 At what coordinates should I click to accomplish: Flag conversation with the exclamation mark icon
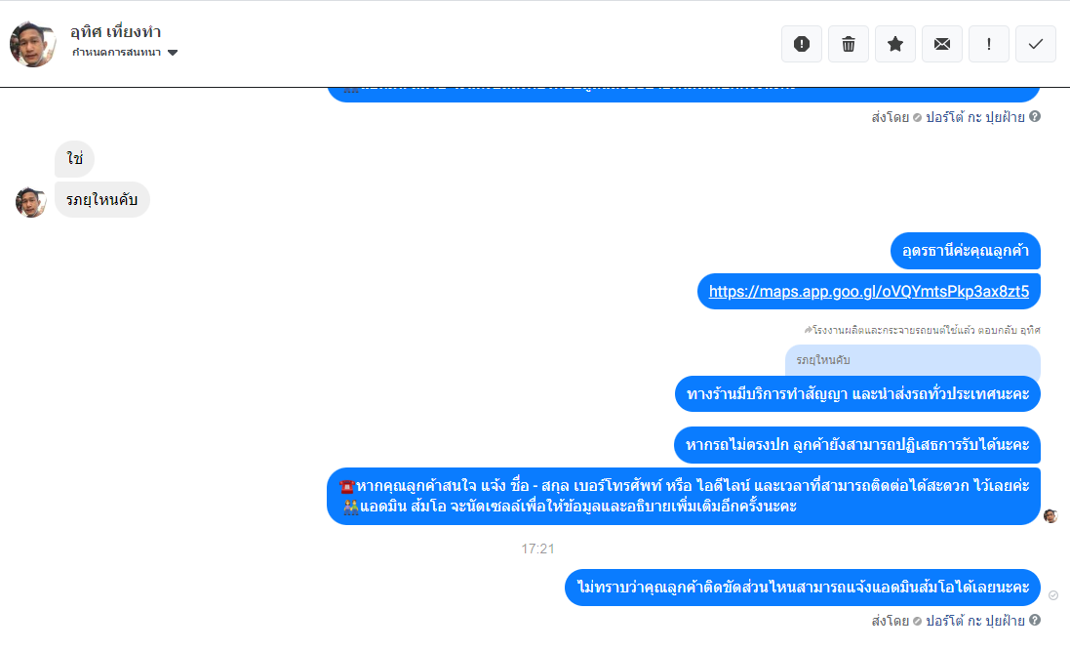click(989, 44)
